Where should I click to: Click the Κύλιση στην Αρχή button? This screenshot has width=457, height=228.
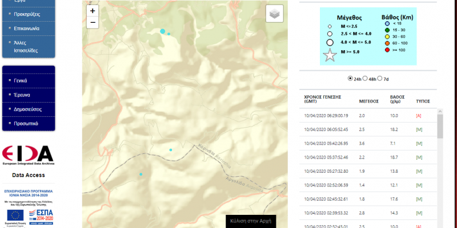[251, 221]
